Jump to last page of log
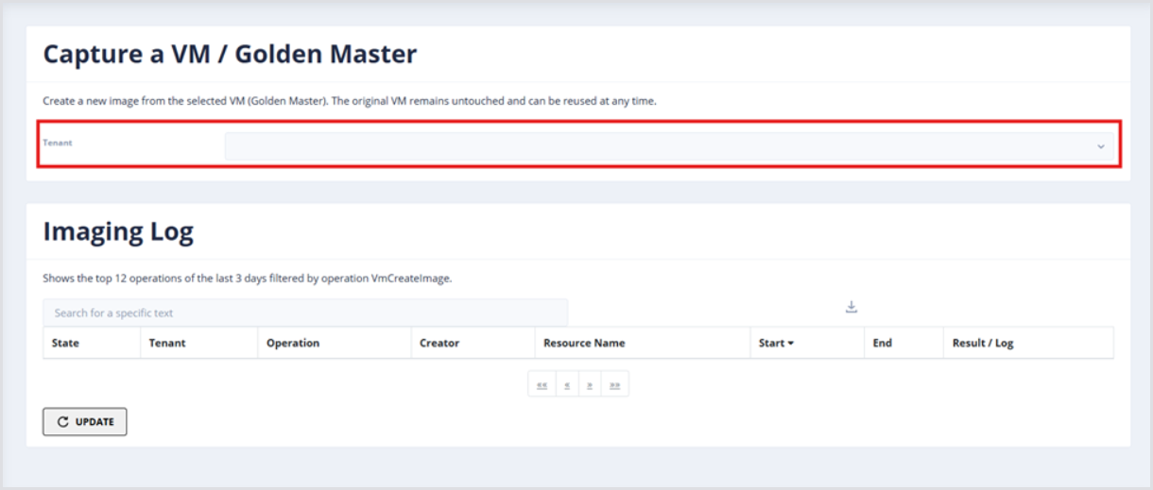This screenshot has width=1153, height=490. coord(614,385)
